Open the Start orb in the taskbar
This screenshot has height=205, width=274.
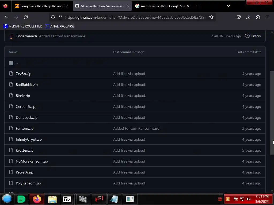pyautogui.click(x=7, y=199)
